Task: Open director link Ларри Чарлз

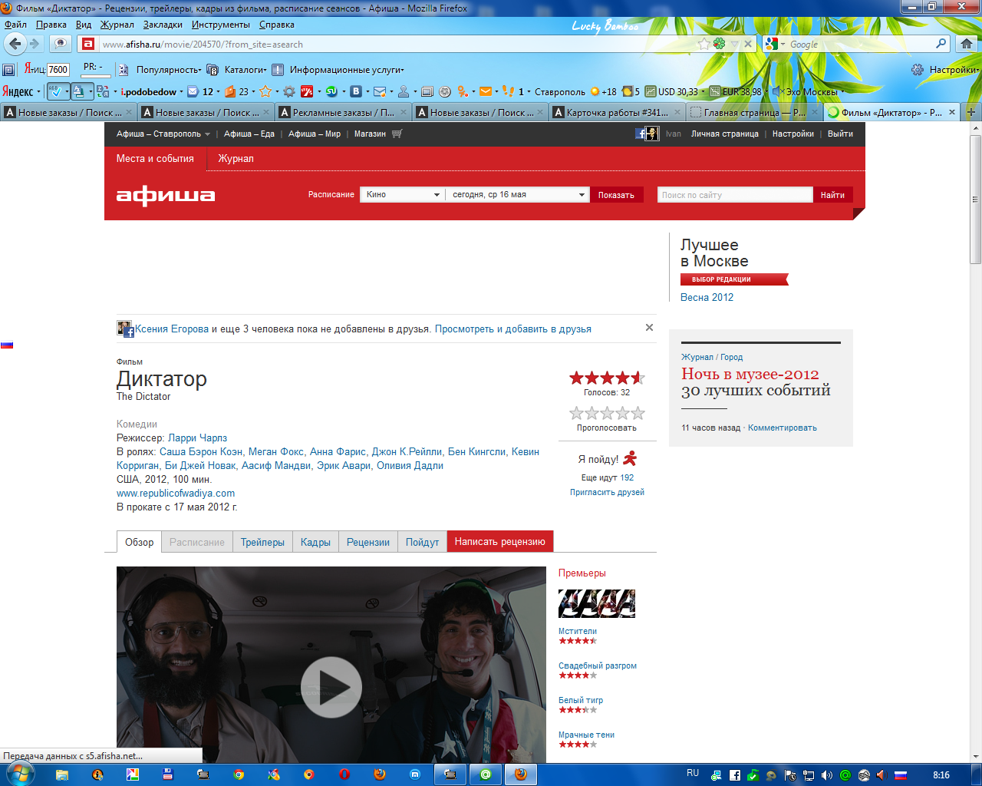Action: [x=197, y=438]
